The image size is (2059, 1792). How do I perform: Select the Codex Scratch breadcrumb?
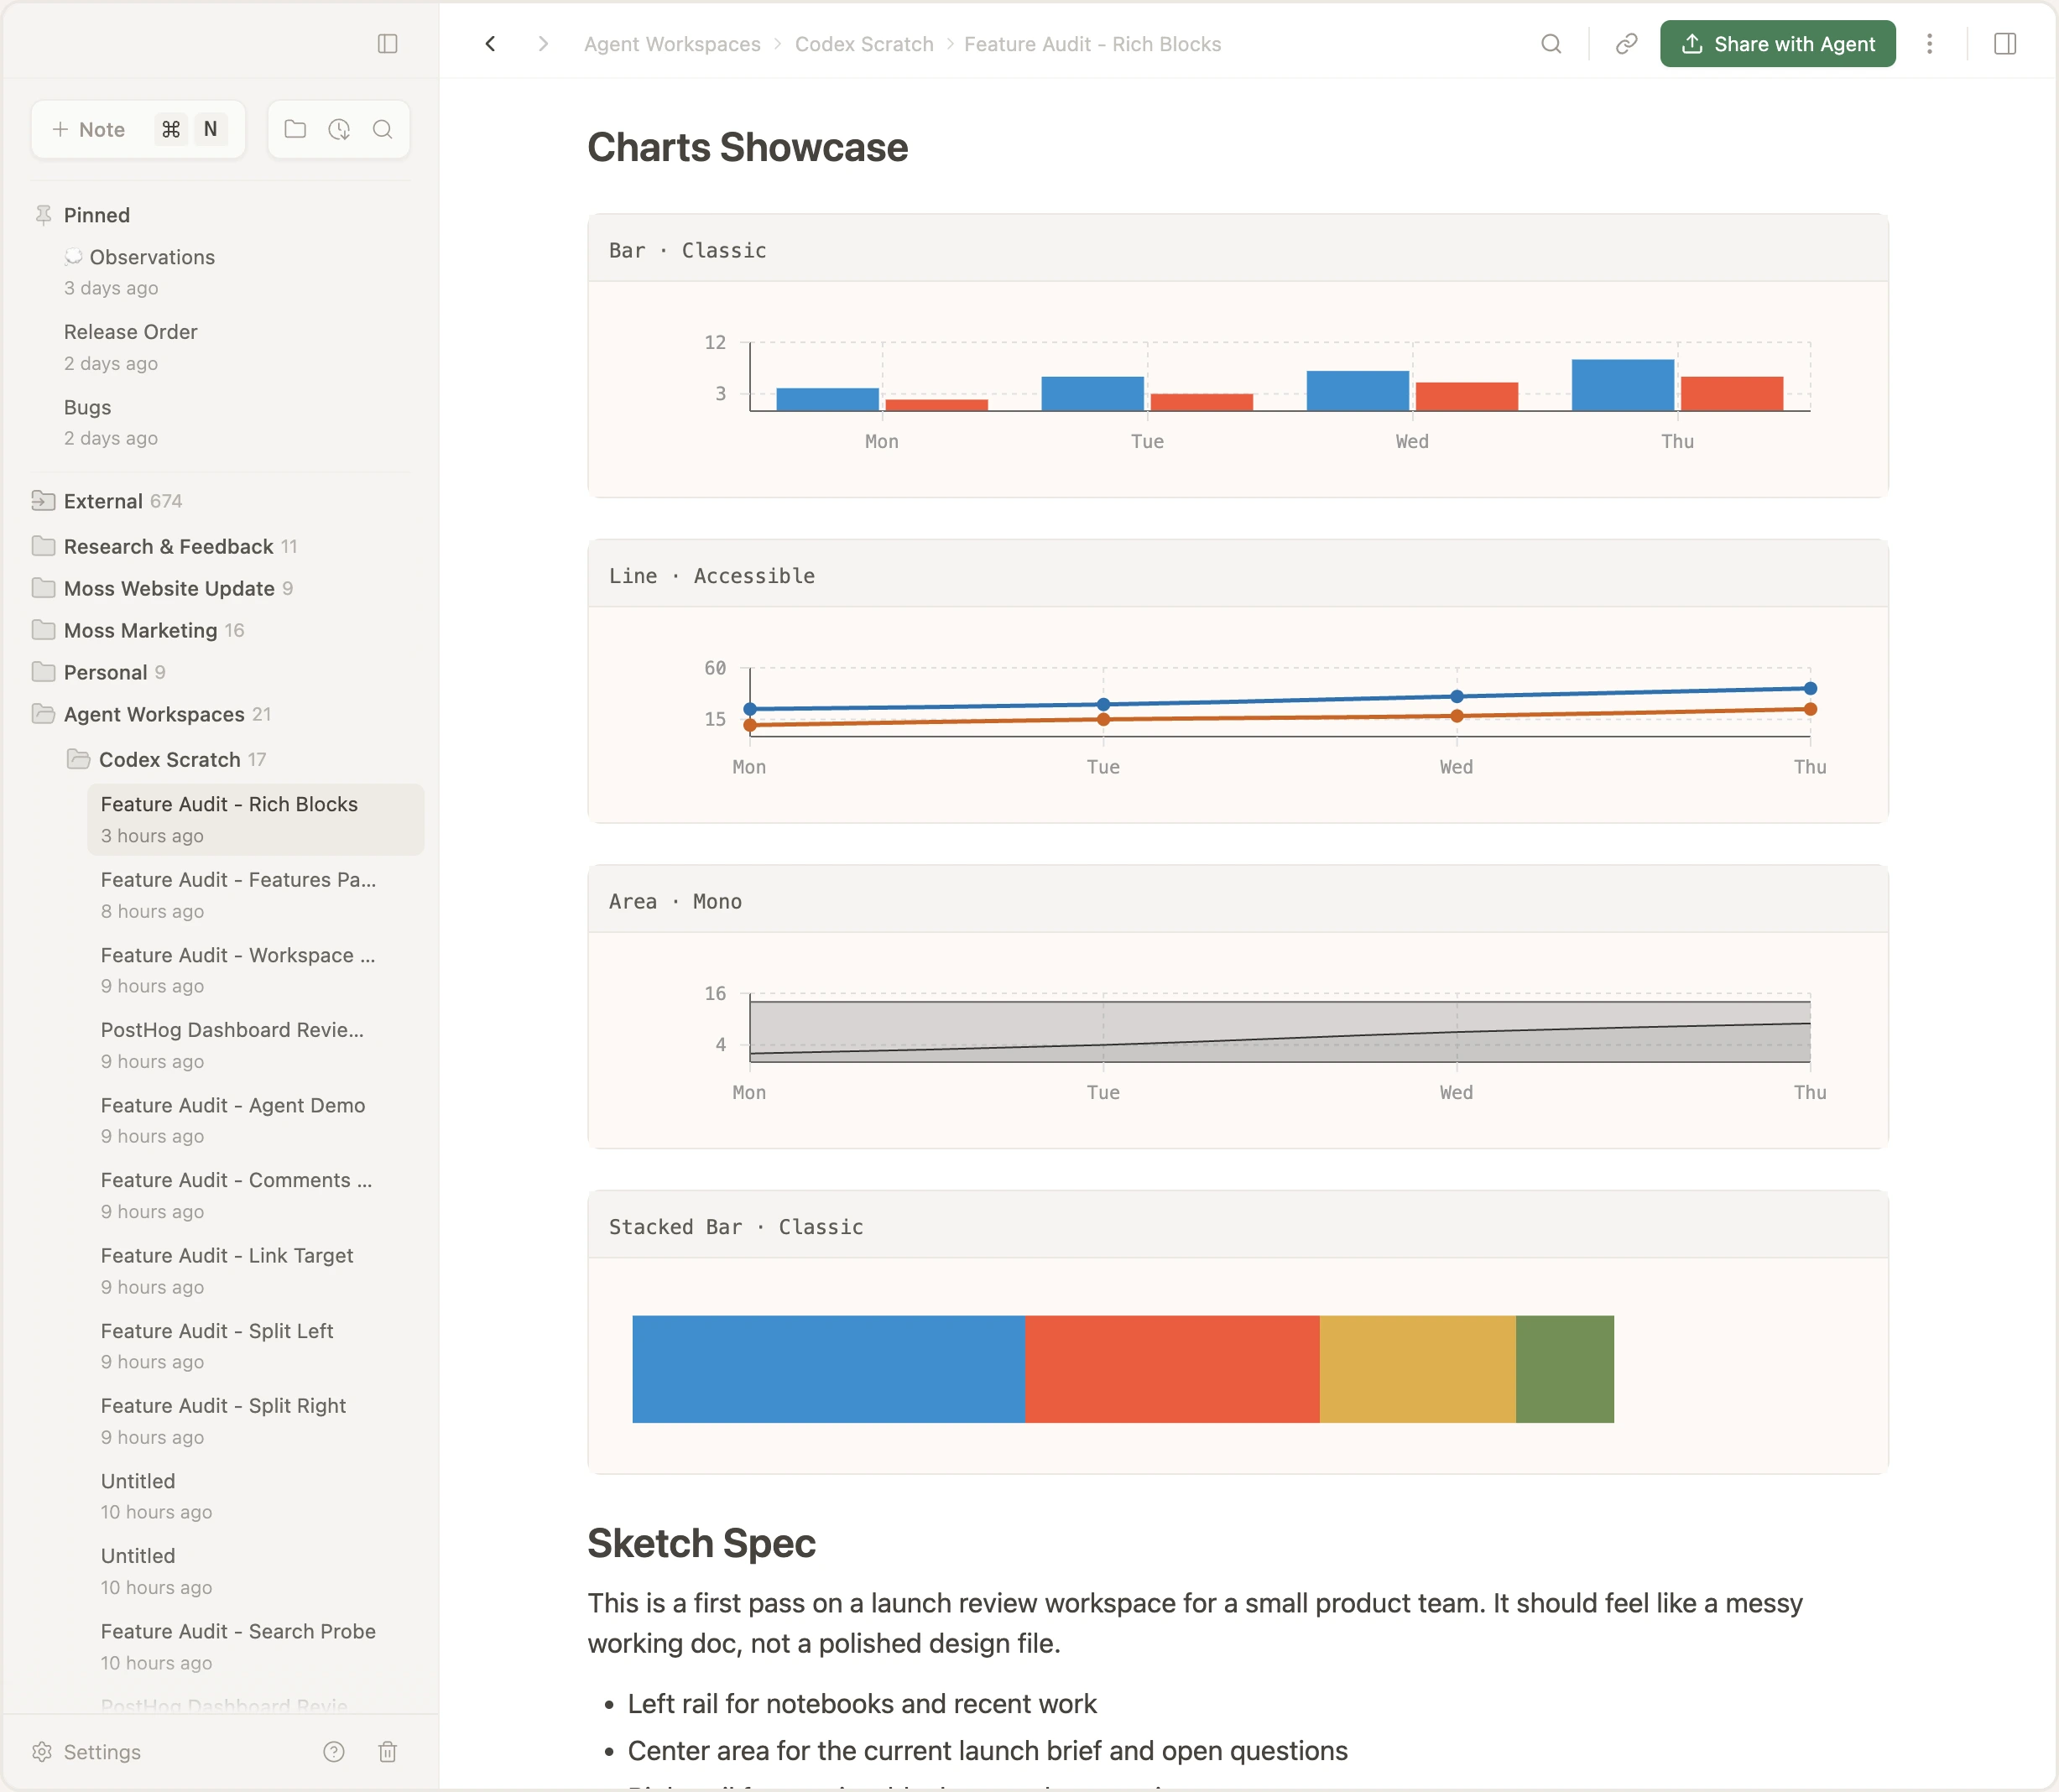click(x=863, y=44)
